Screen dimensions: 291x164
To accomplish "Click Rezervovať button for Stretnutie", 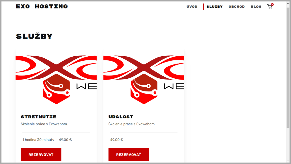I will tap(41, 154).
